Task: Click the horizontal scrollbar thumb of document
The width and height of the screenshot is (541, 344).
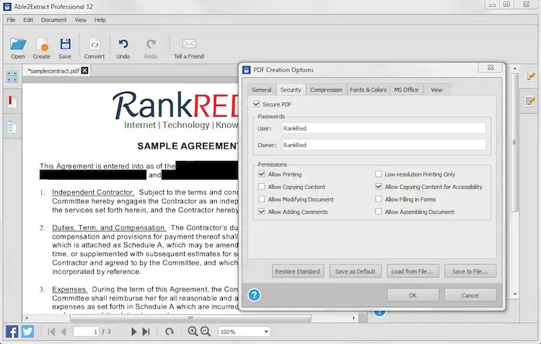Action: click(190, 318)
